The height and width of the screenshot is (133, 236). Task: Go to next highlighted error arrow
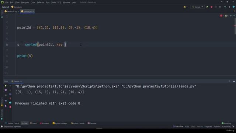point(234,16)
